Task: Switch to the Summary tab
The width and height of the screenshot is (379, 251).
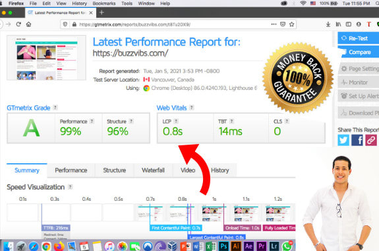Action: point(27,170)
